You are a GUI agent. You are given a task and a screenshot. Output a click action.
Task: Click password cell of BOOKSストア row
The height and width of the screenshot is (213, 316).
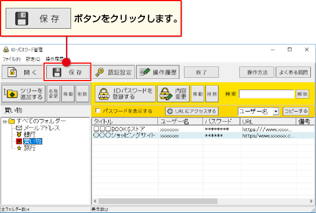tap(221, 129)
